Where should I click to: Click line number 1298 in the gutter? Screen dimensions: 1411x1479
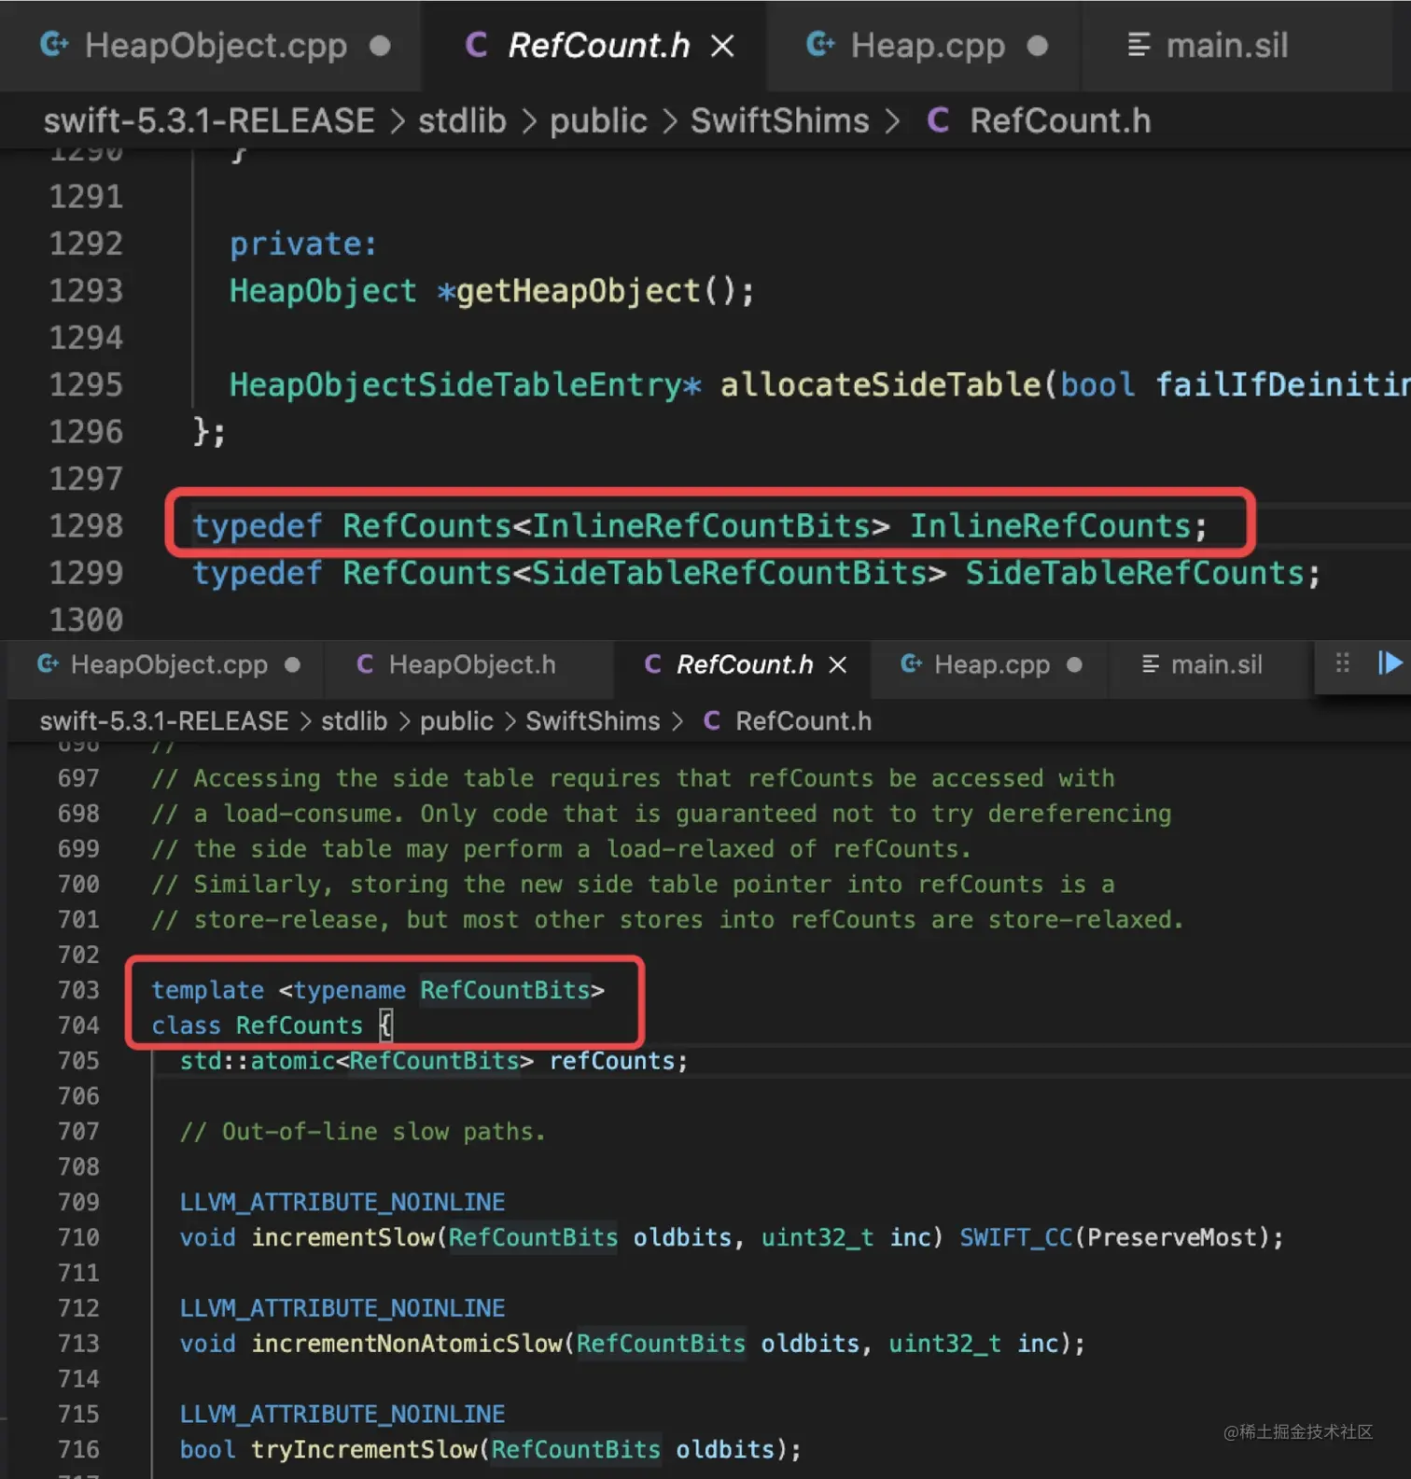(86, 525)
